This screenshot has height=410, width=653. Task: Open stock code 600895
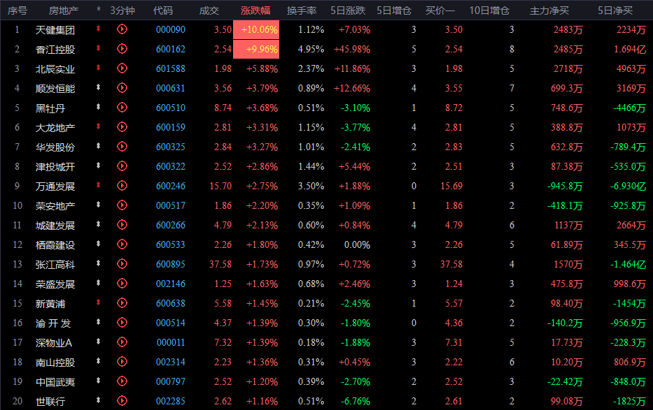click(171, 264)
